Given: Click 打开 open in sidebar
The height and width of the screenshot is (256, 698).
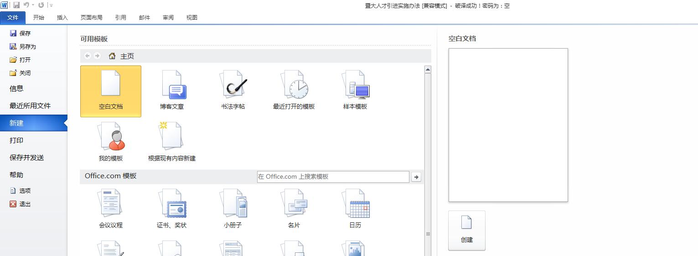Looking at the screenshot, I should [20, 60].
